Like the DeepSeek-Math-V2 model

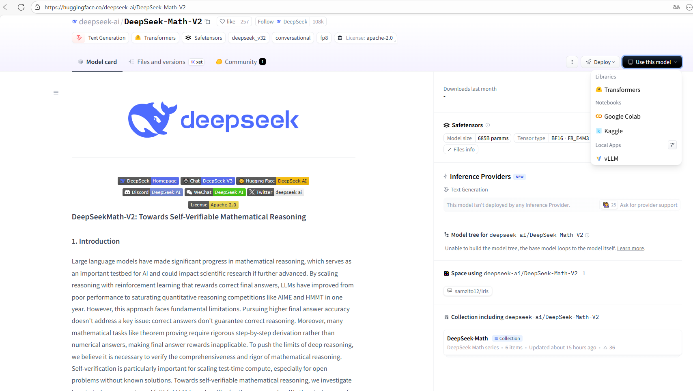[227, 21]
